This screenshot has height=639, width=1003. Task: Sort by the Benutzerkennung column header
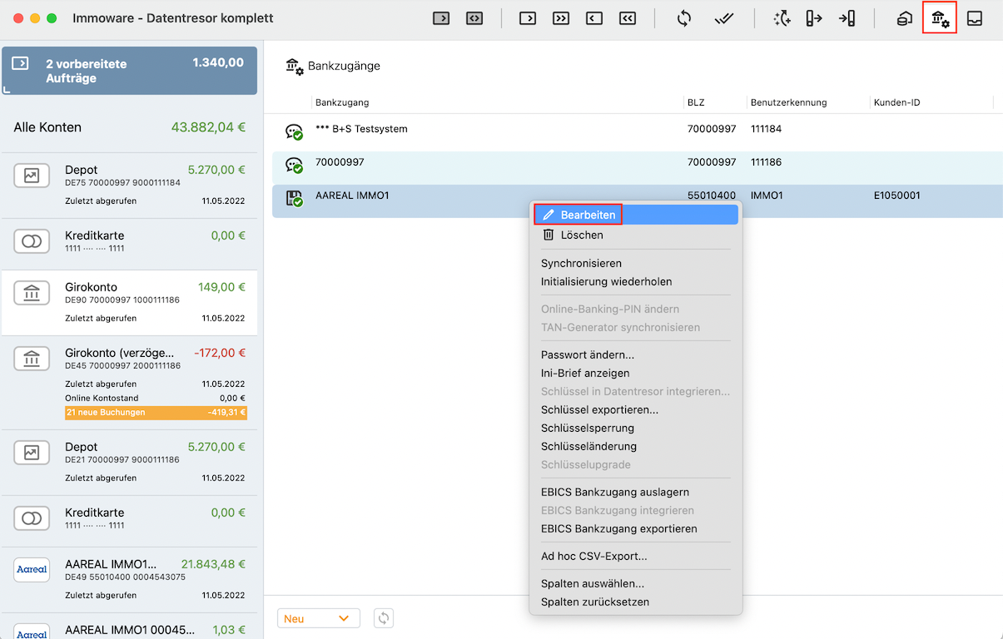click(808, 102)
